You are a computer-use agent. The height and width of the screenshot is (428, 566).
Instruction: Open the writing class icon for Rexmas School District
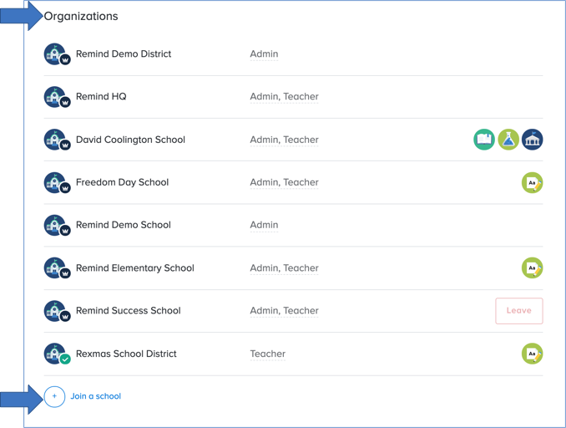coord(532,354)
